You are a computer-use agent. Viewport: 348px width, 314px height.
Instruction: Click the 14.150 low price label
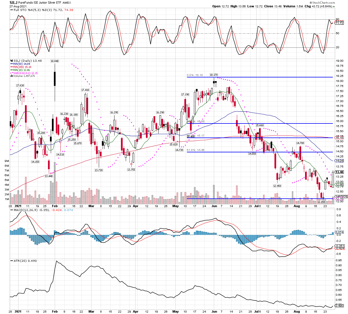(35, 162)
